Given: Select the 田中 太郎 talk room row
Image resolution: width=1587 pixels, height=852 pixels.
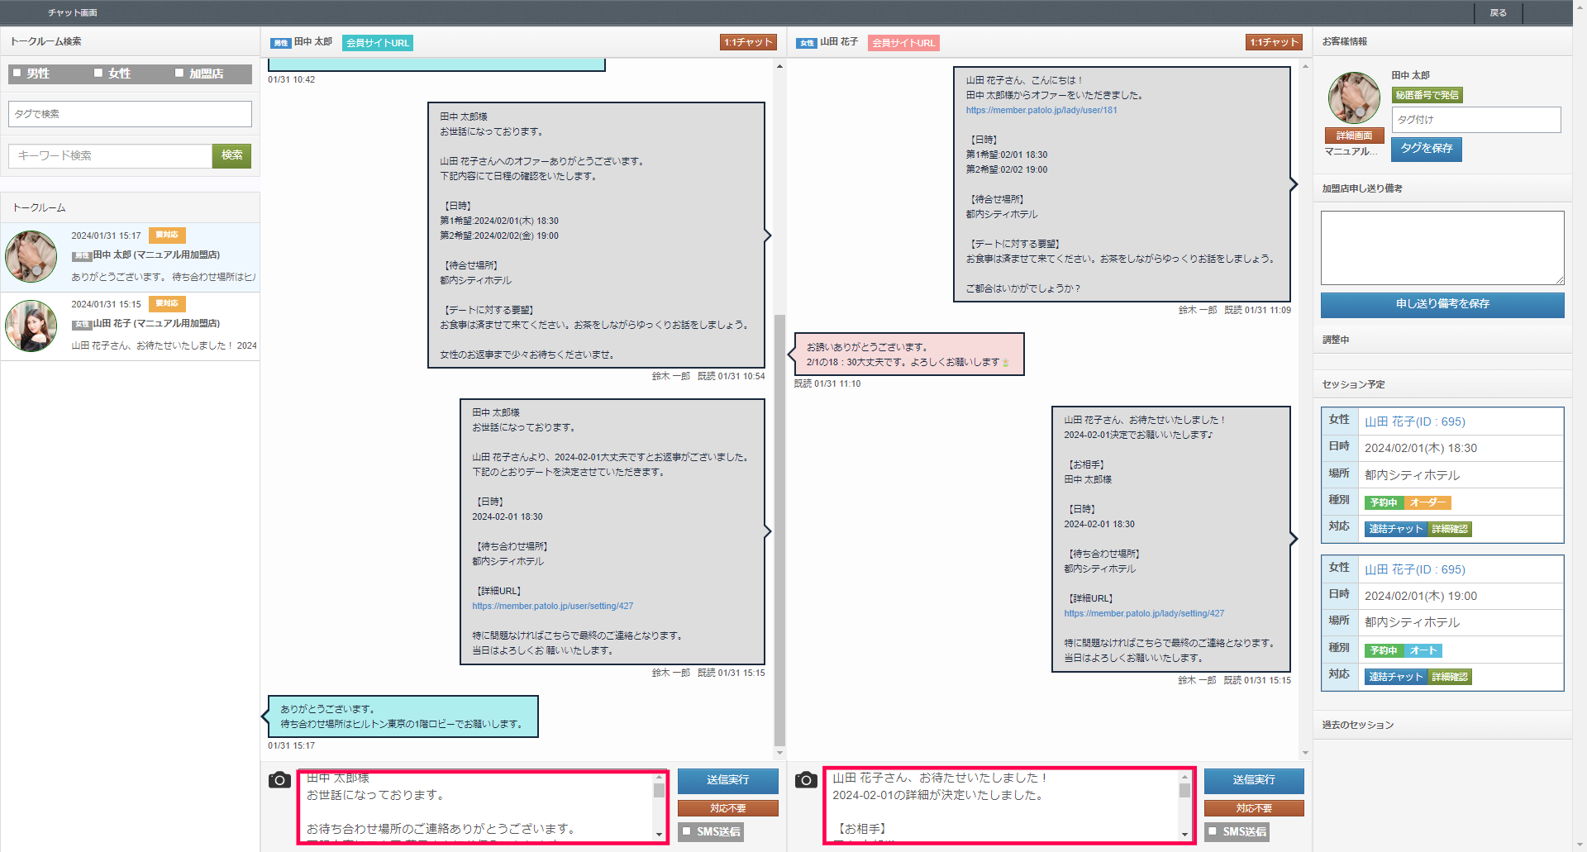Looking at the screenshot, I should tap(131, 257).
